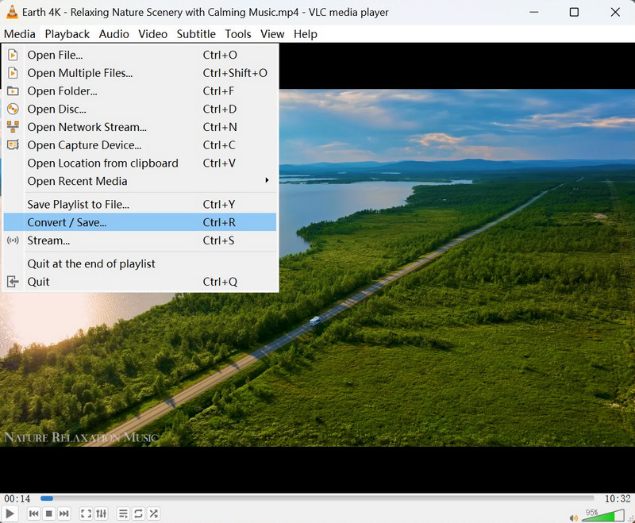Click the Open Multiple Files icon
The height and width of the screenshot is (523, 635).
click(13, 73)
